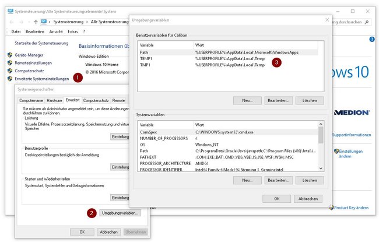
Task: Click Systemvariablen scrollbar thumb
Action: point(321,135)
